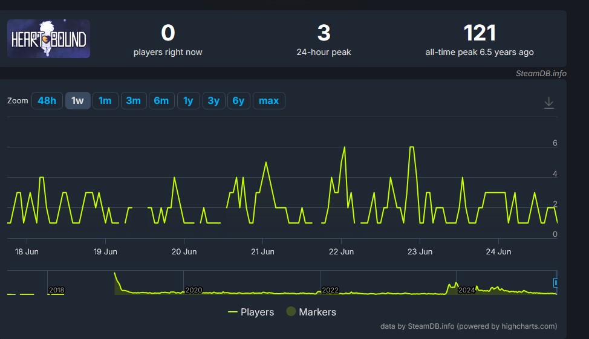Select the 24-hour peak value 3
This screenshot has width=589, height=339.
(x=324, y=33)
